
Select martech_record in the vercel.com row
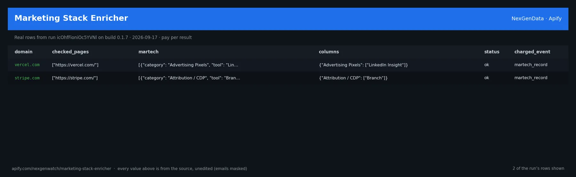pyautogui.click(x=531, y=65)
